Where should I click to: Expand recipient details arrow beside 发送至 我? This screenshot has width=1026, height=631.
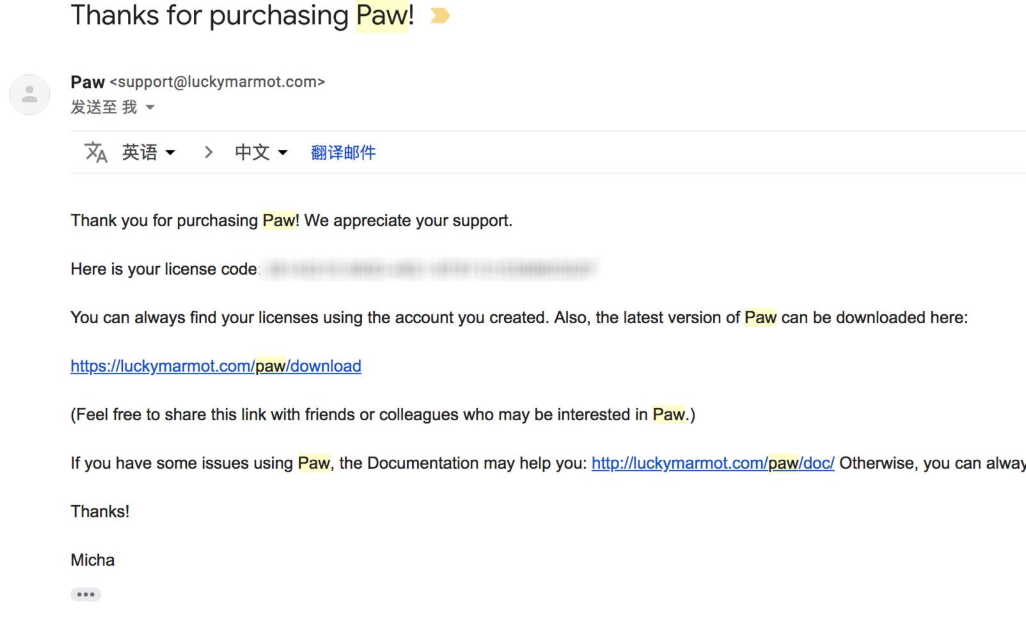point(150,107)
